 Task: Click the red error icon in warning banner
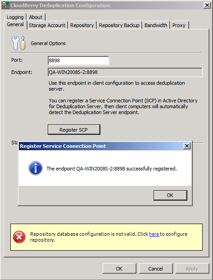point(19,237)
